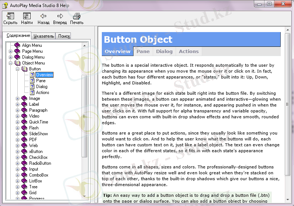Click the Печать (Print) printer icon

(77, 16)
